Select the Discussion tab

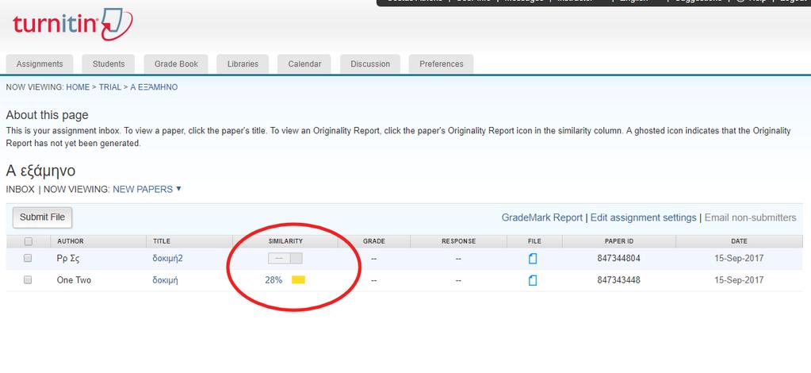(x=370, y=64)
